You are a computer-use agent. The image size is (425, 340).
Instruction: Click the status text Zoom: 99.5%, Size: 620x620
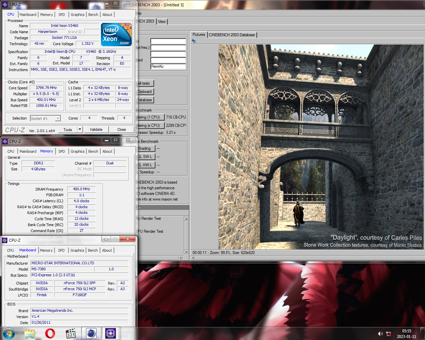tap(232, 253)
